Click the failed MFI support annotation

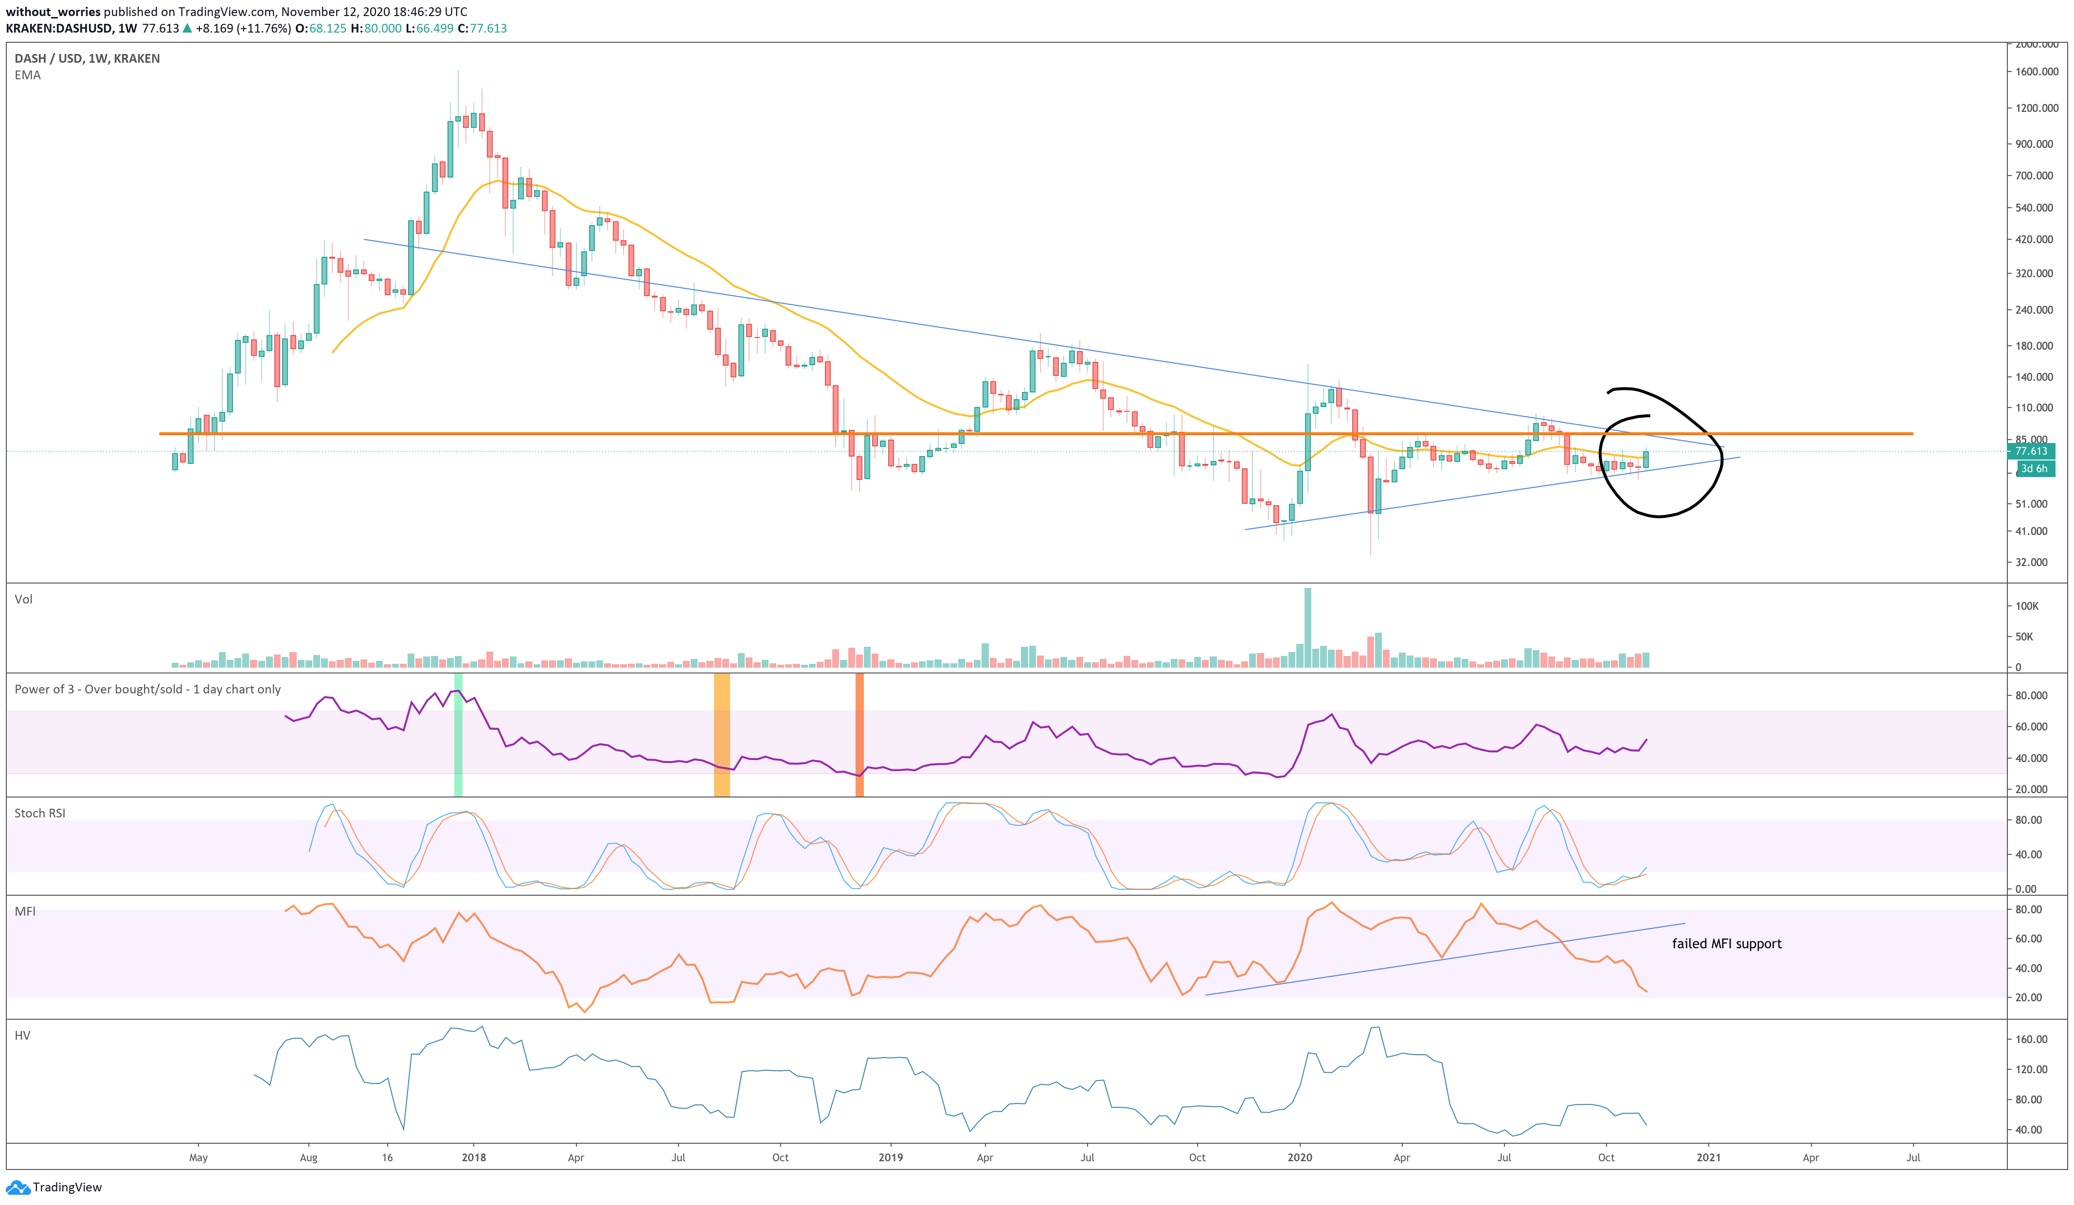[1727, 944]
